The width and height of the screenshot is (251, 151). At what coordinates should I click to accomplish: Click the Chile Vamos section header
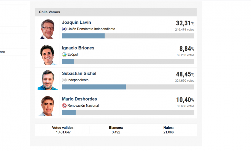point(49,12)
